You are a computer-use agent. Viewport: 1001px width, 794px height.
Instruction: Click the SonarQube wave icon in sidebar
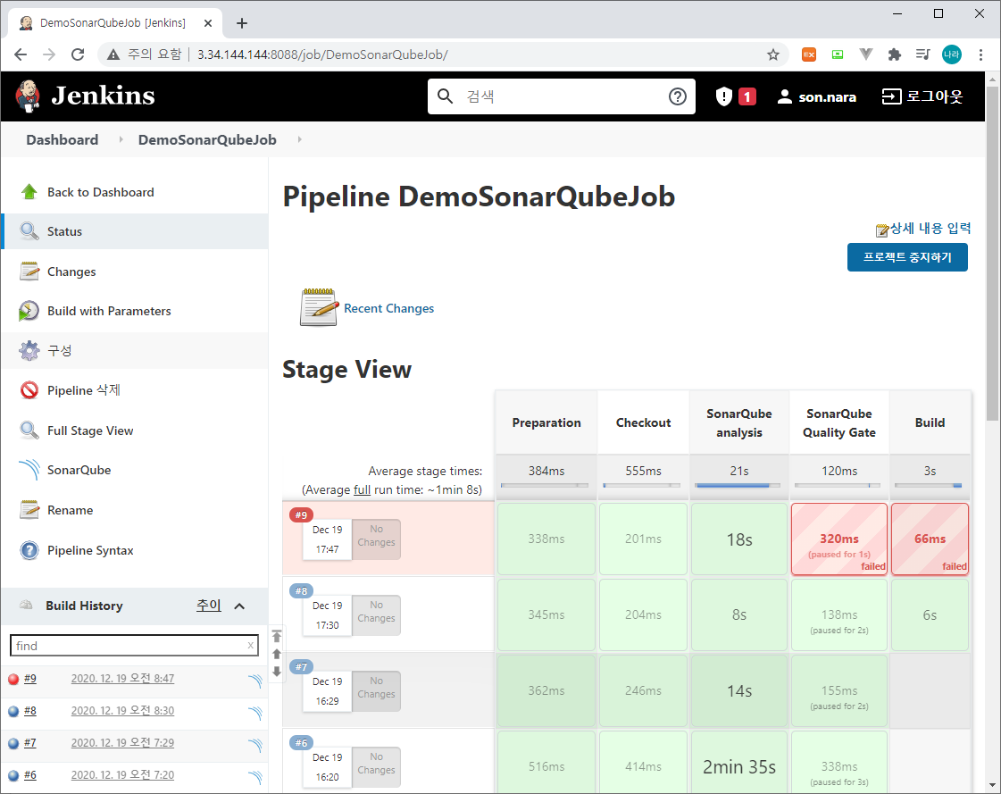coord(29,470)
